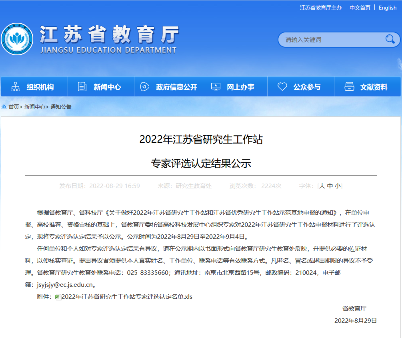The width and height of the screenshot is (402, 338).
Task: Click the circular info icon beside 政府信息公开
Action: point(144,86)
